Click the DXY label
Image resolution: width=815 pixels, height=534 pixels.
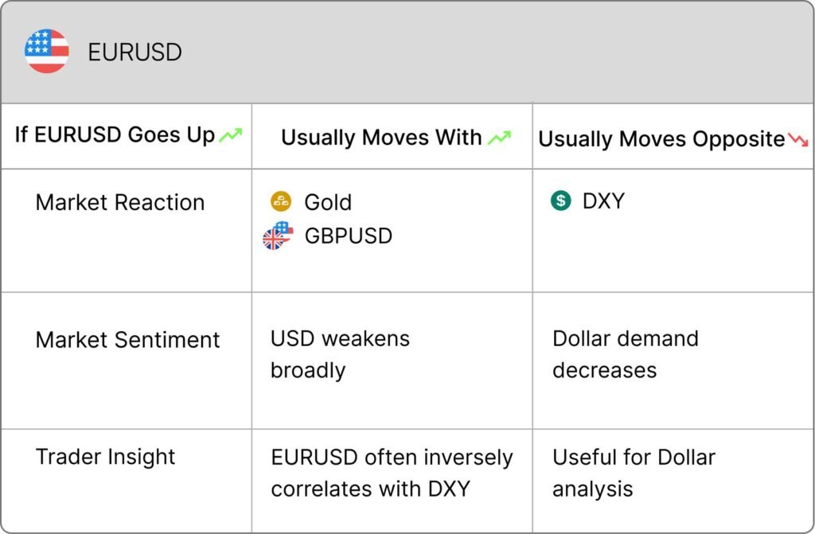coord(603,201)
